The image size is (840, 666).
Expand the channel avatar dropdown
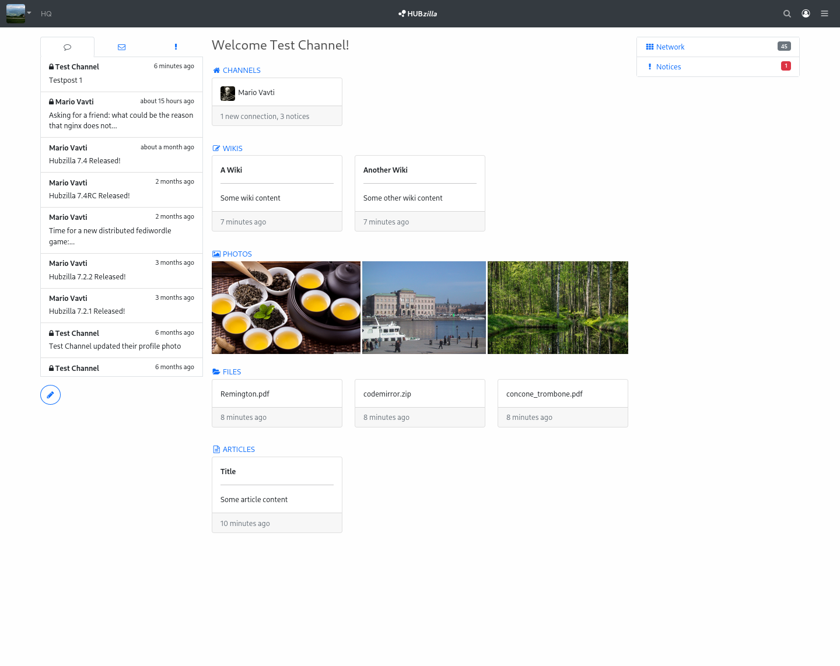(x=19, y=13)
